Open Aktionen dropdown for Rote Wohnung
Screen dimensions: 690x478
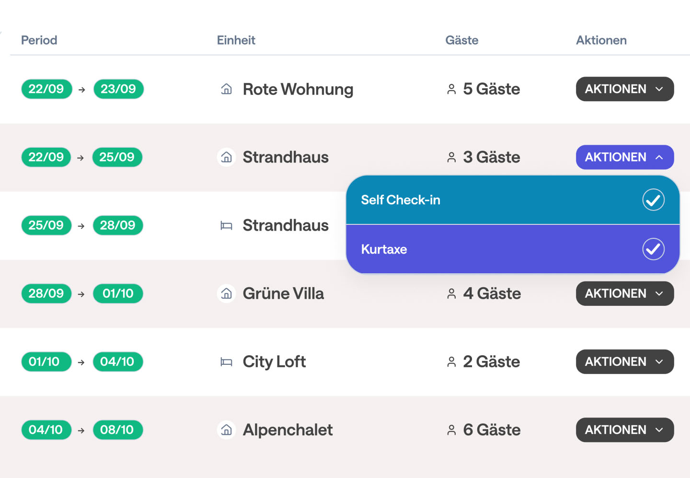[x=624, y=89]
